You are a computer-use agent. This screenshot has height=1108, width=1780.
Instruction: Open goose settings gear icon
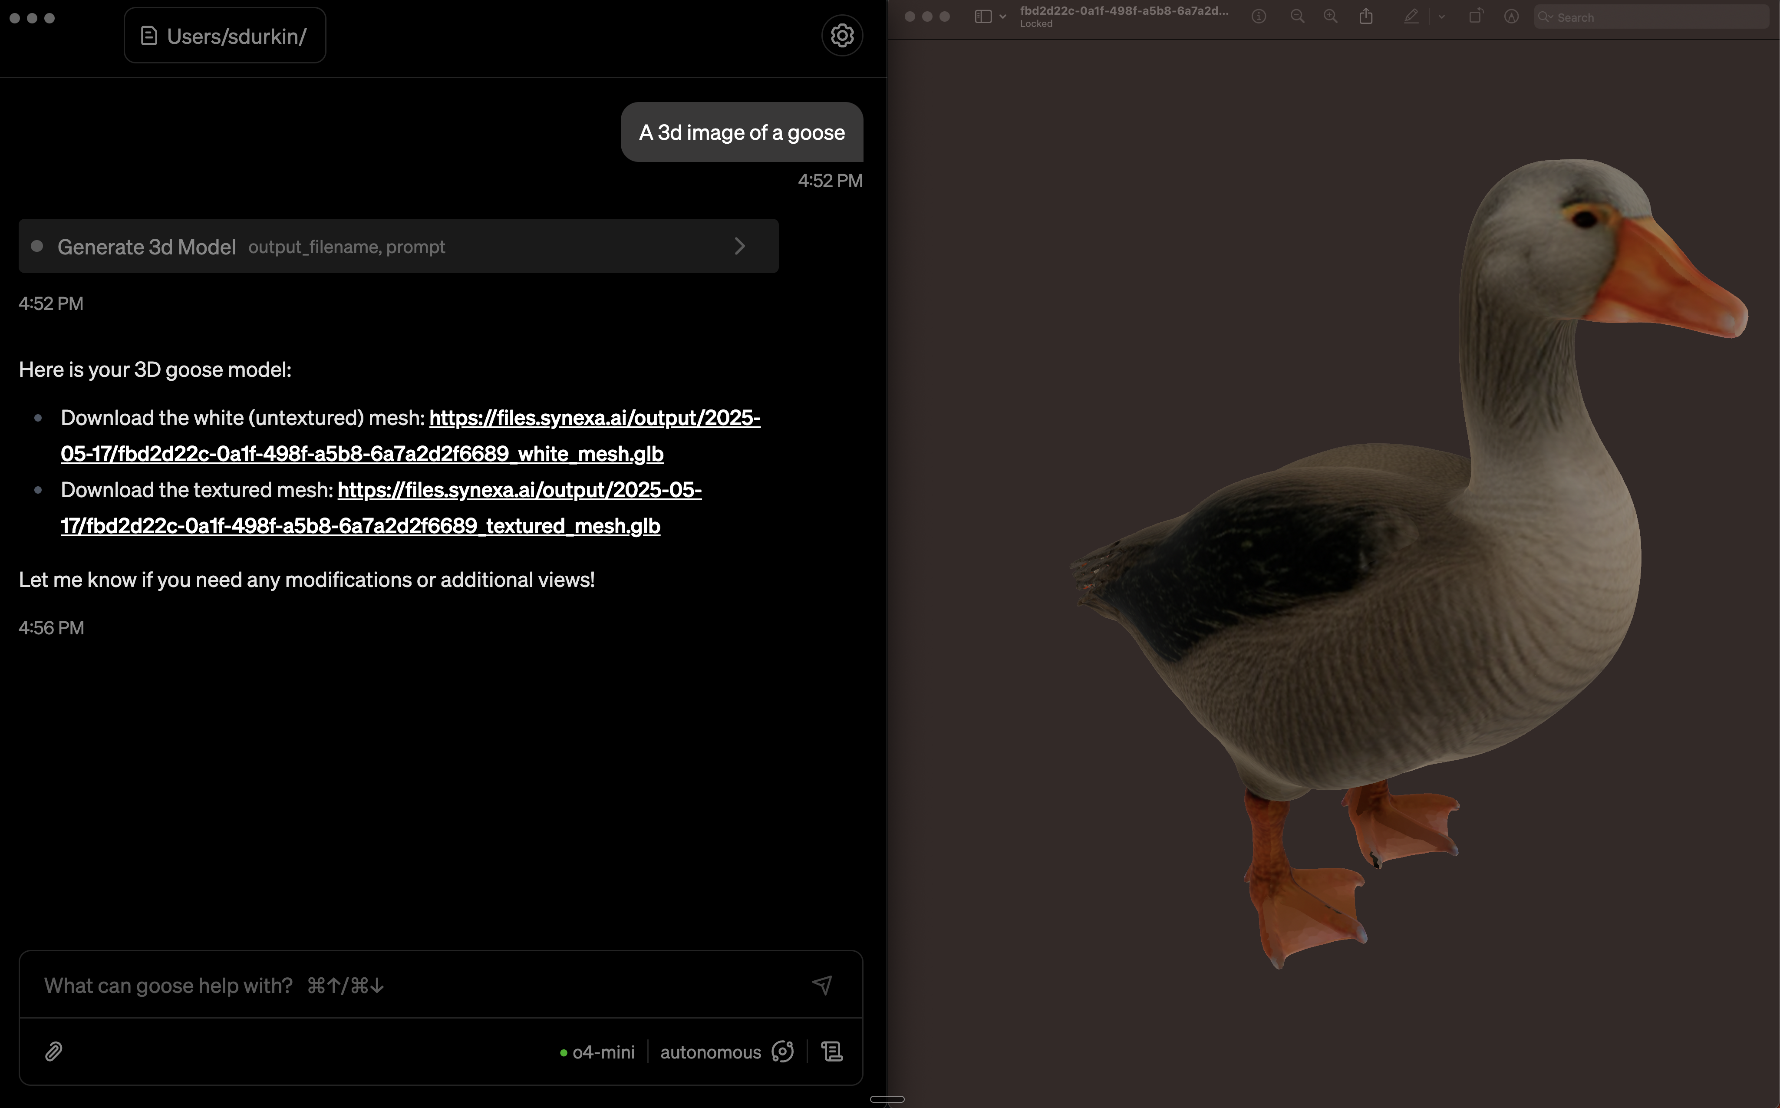841,35
